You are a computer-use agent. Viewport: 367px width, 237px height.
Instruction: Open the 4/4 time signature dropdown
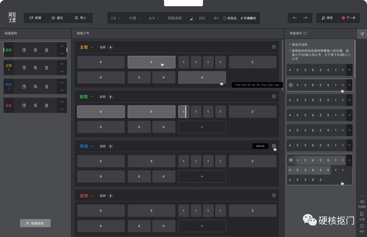click(x=154, y=18)
